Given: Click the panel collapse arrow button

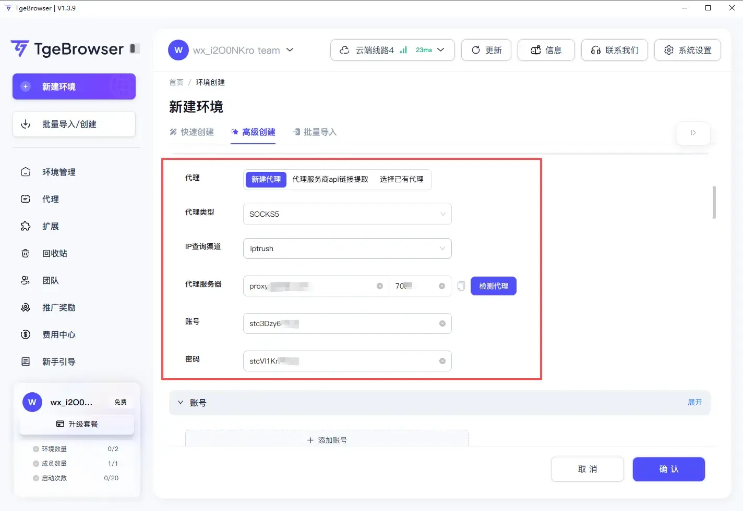Looking at the screenshot, I should 693,133.
